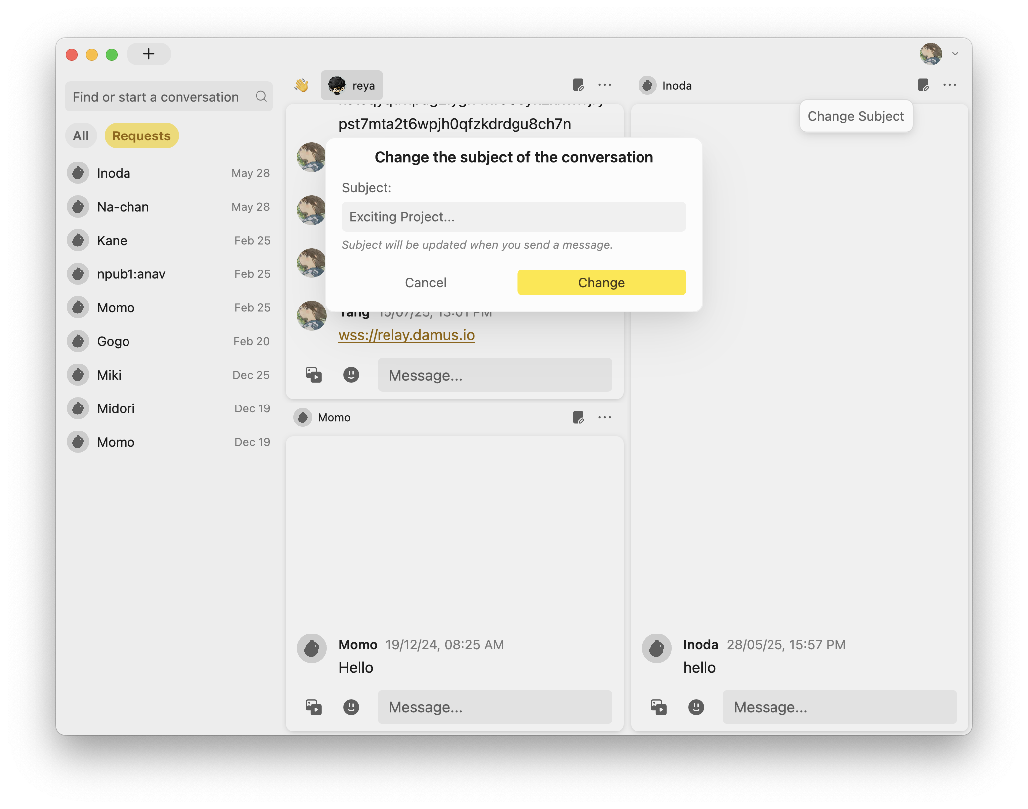Click edit subject icon in reya panel
1028x809 pixels.
(x=578, y=85)
